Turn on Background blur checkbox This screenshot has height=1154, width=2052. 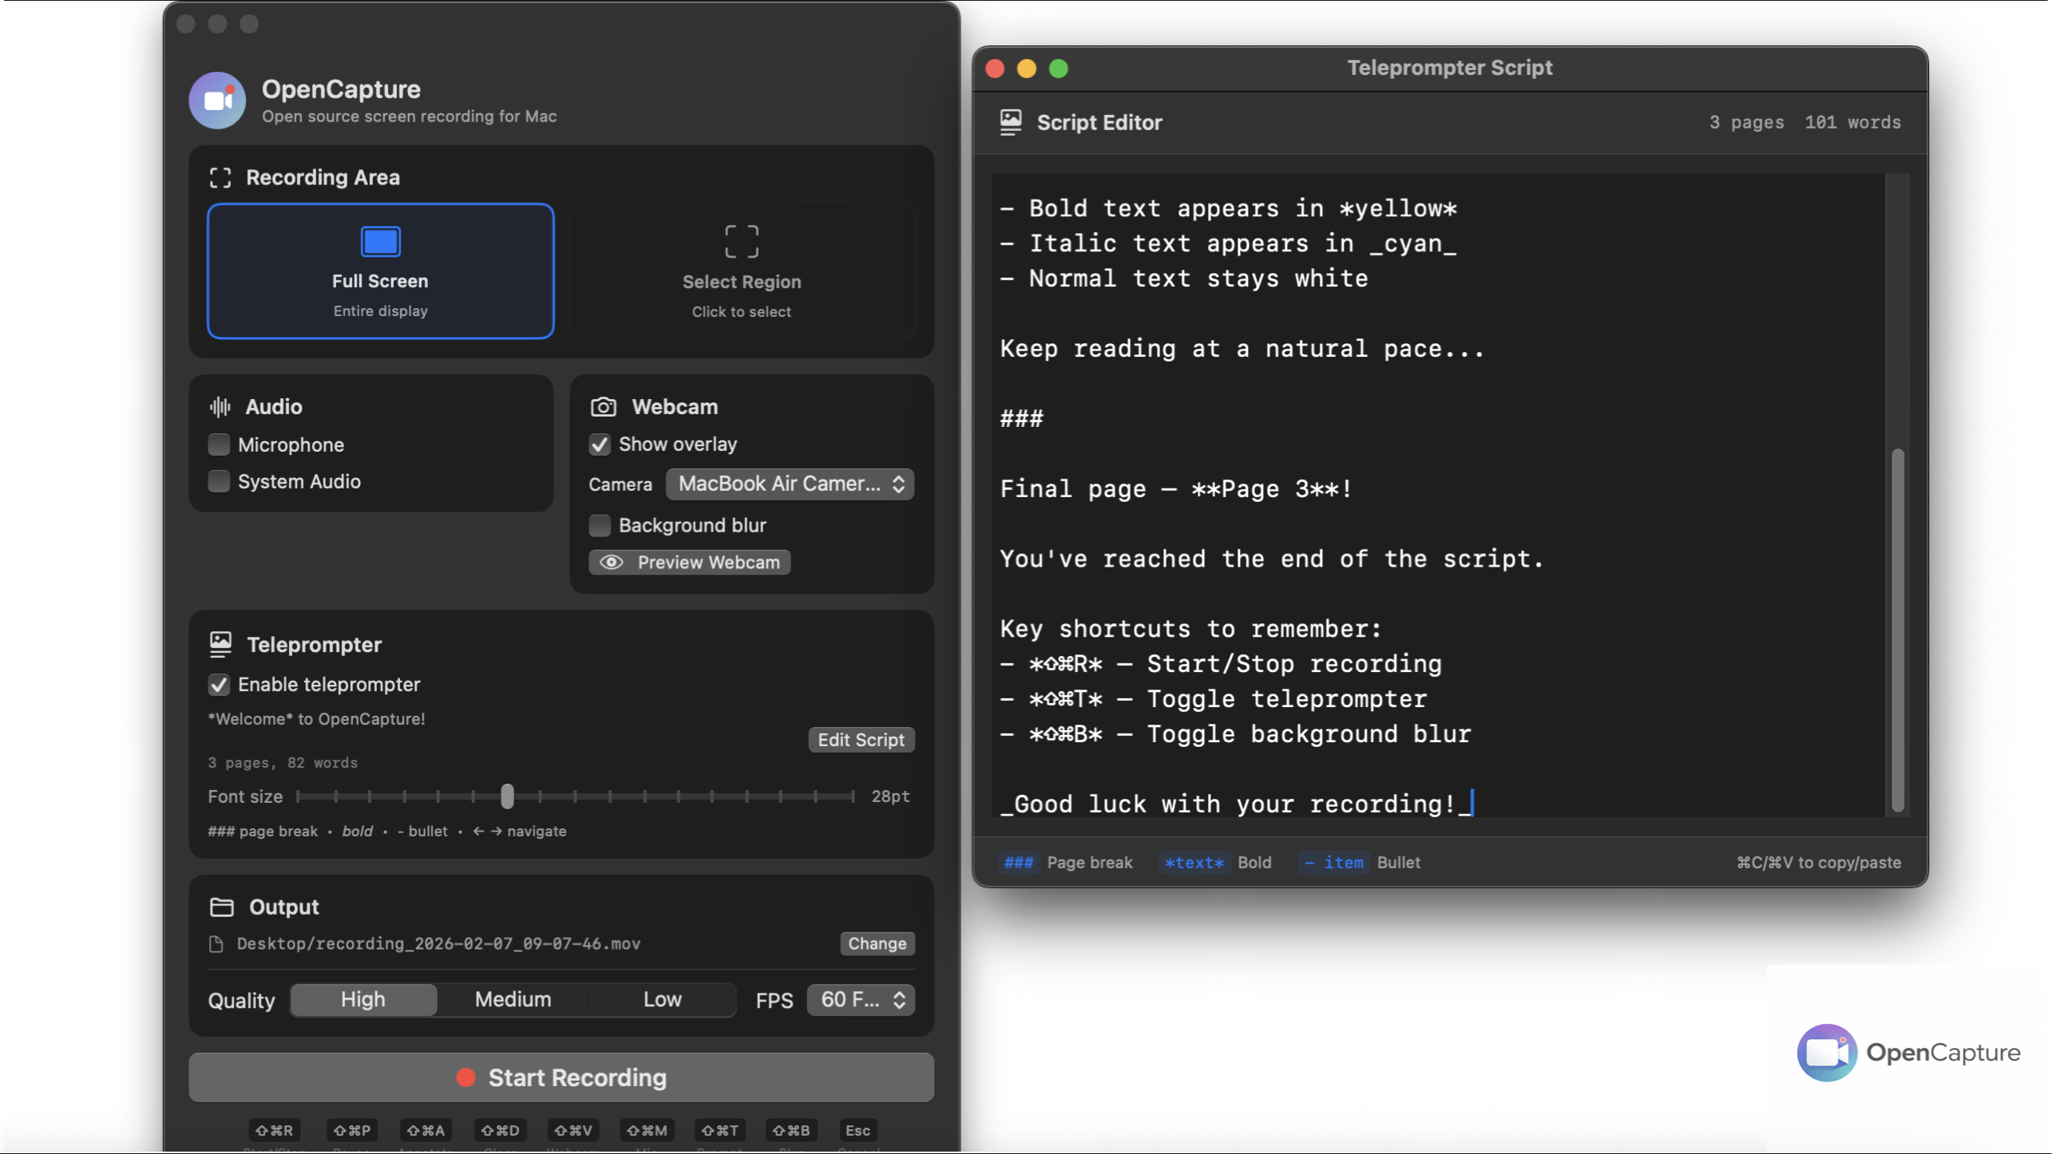(600, 525)
